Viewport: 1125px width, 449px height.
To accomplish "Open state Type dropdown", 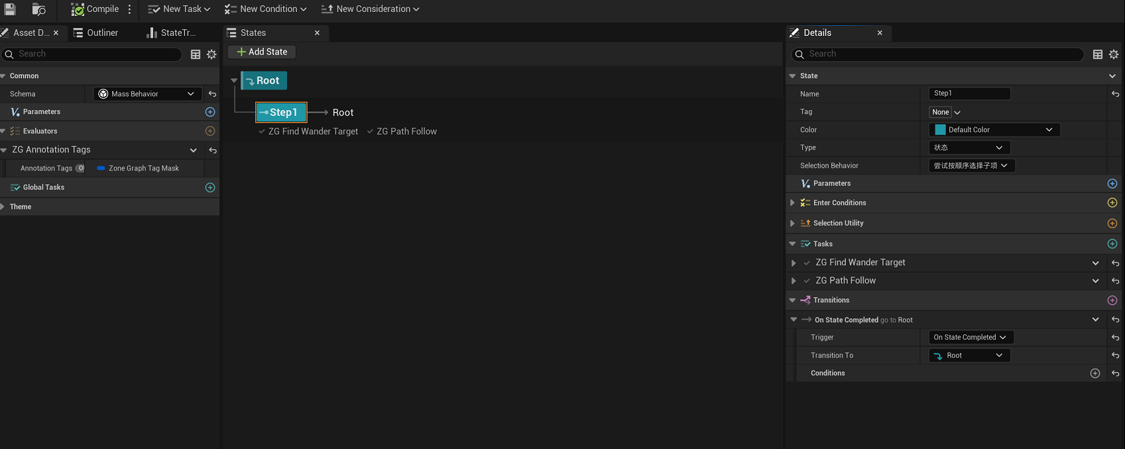I will (x=969, y=148).
